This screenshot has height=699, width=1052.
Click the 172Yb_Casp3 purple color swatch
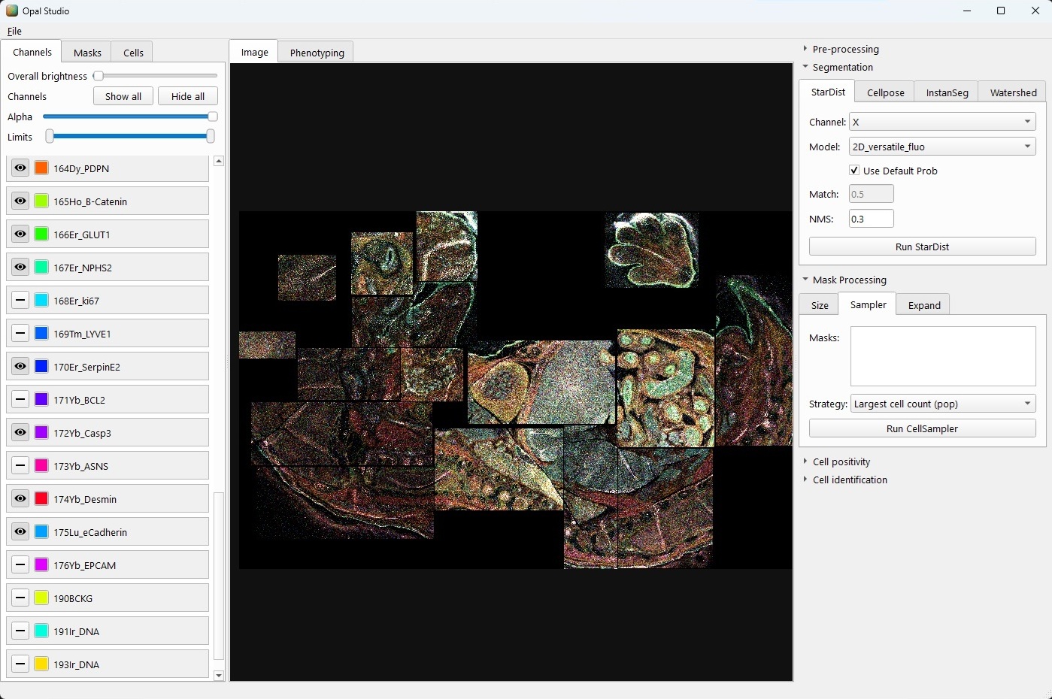point(41,433)
